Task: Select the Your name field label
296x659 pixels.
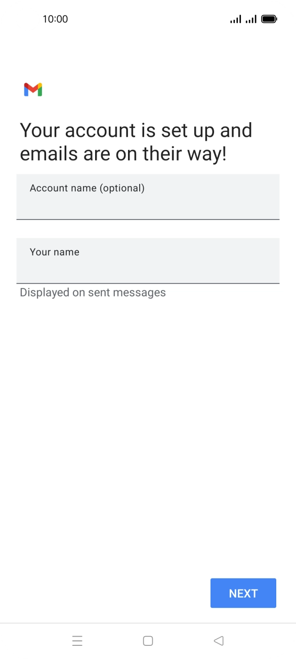Action: tap(54, 252)
